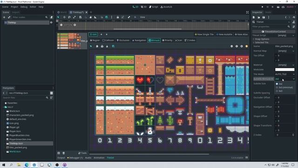Image resolution: width=298 pixels, height=168 pixels.
Task: Open the viewport View menu button
Action: coord(142,17)
